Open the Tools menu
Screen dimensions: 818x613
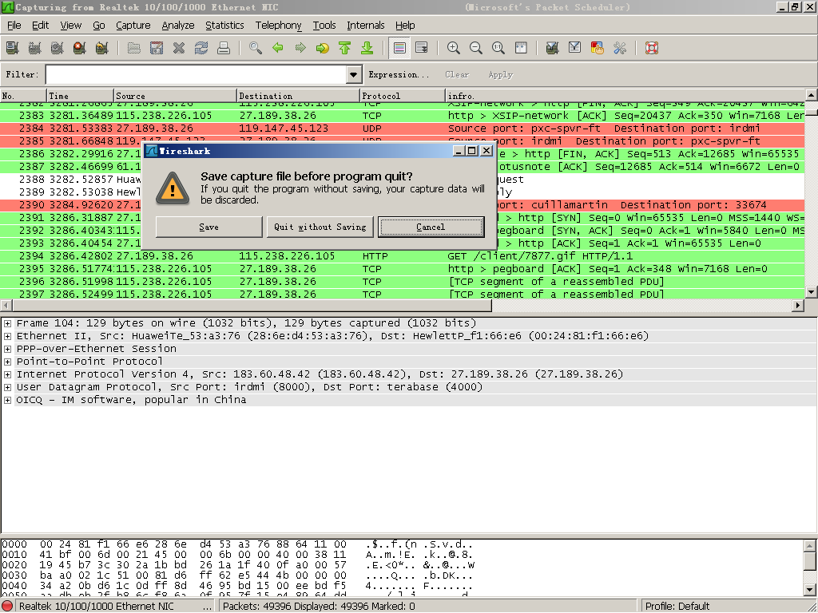[324, 25]
